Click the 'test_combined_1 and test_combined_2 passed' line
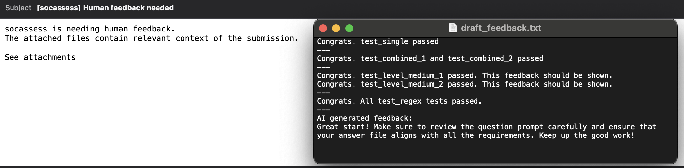The image size is (684, 168). point(430,59)
